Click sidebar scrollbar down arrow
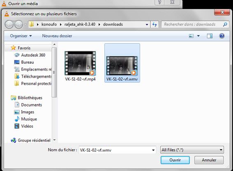This screenshot has height=171, width=233. (x=54, y=140)
